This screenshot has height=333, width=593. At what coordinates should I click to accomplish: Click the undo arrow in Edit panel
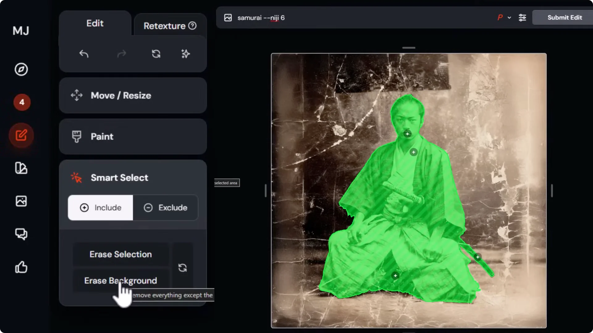pyautogui.click(x=84, y=54)
